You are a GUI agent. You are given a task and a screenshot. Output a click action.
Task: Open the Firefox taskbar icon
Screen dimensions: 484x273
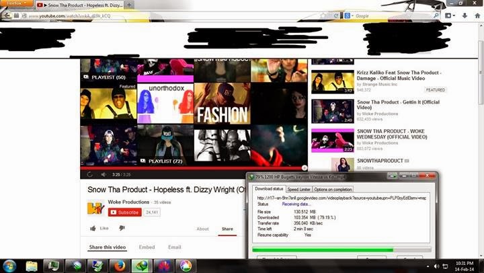[x=120, y=266]
